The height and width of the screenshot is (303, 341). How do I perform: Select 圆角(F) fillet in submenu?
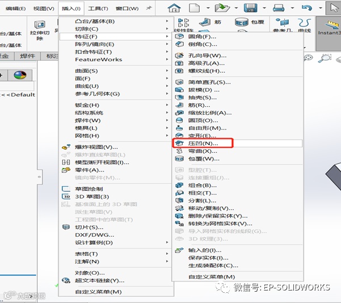pyautogui.click(x=238, y=36)
